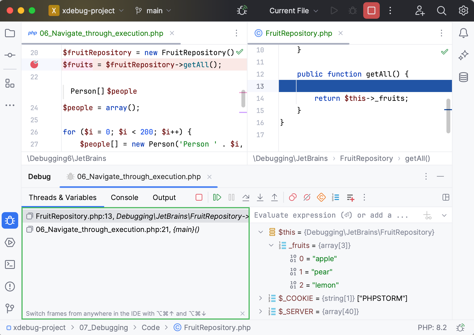Open the Current File run configuration dropdown
This screenshot has height=335, width=474.
[294, 11]
